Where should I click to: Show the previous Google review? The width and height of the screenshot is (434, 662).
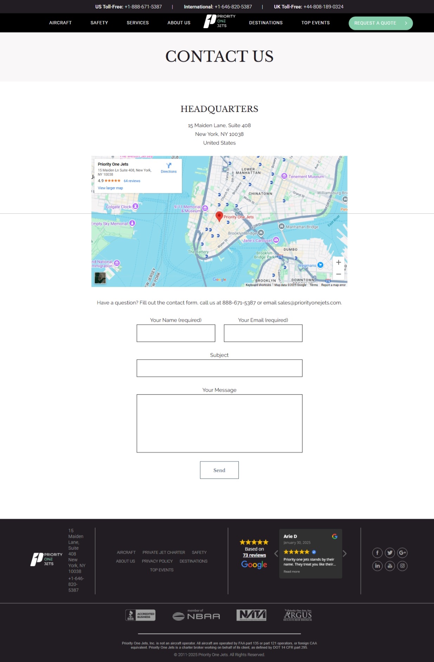[x=276, y=554]
